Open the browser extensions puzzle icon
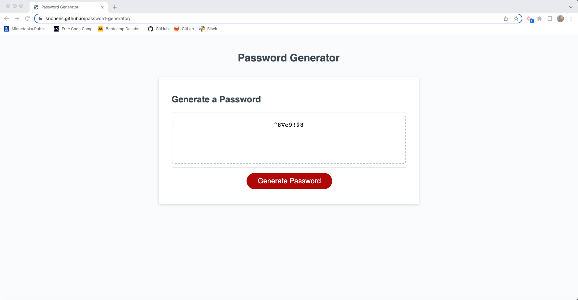Image resolution: width=578 pixels, height=300 pixels. coord(539,19)
